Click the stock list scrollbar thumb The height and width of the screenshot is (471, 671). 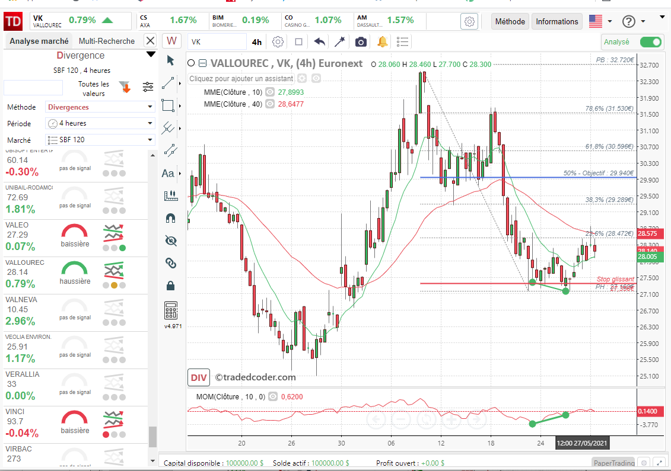click(x=152, y=437)
